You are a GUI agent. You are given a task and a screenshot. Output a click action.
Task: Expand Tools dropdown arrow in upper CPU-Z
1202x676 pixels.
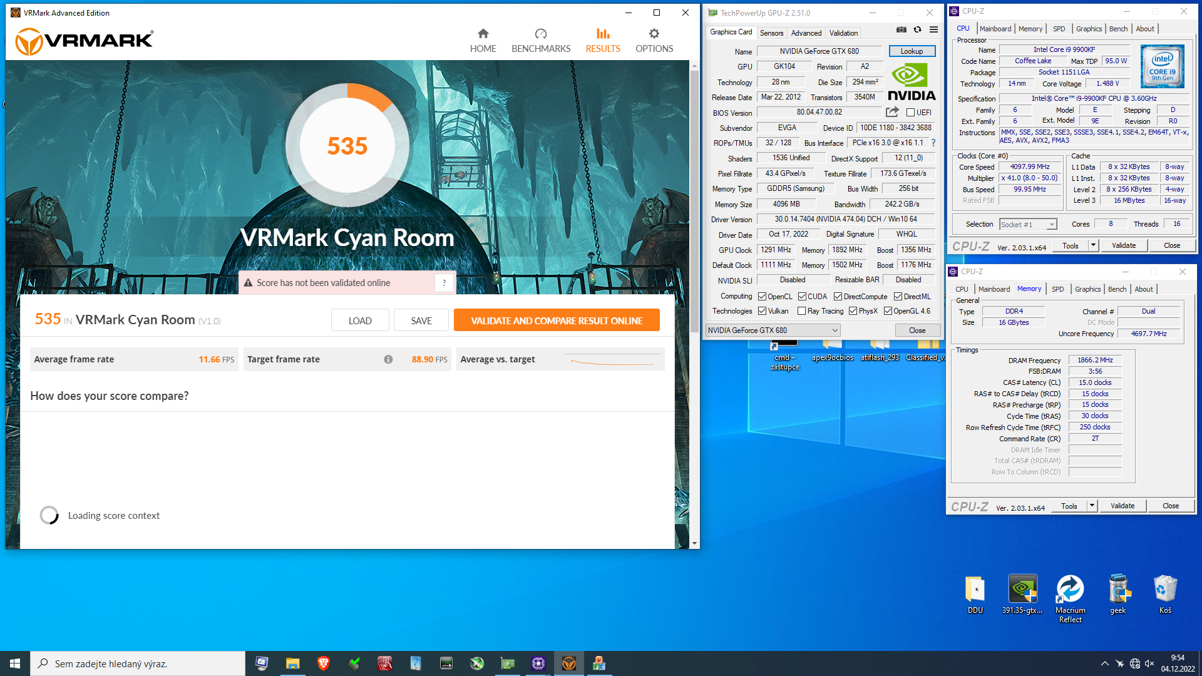1093,245
